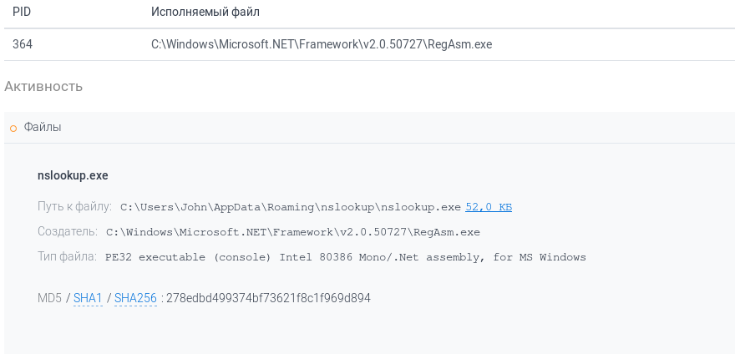Select the PID value 364
The width and height of the screenshot is (735, 354).
click(x=23, y=44)
